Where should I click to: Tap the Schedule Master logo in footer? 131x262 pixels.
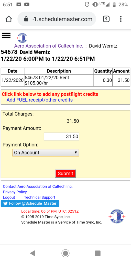(x=117, y=216)
